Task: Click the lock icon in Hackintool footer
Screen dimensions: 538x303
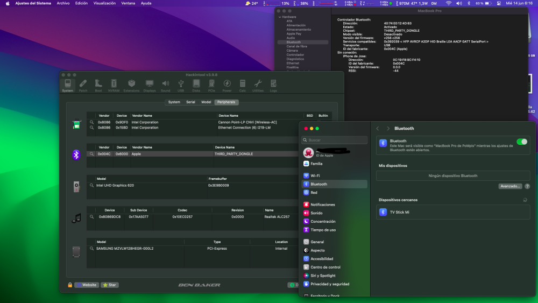Action: 70,285
